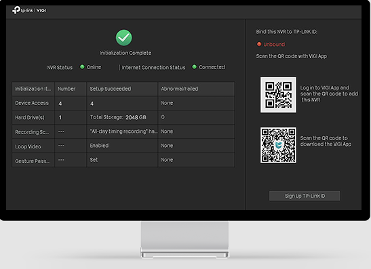The image size is (371, 269).
Task: Click the green Online status dot
Action: [x=82, y=67]
